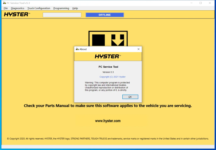This screenshot has height=150, width=216.
Task: Close the About dialog with the X
Action: [138, 49]
